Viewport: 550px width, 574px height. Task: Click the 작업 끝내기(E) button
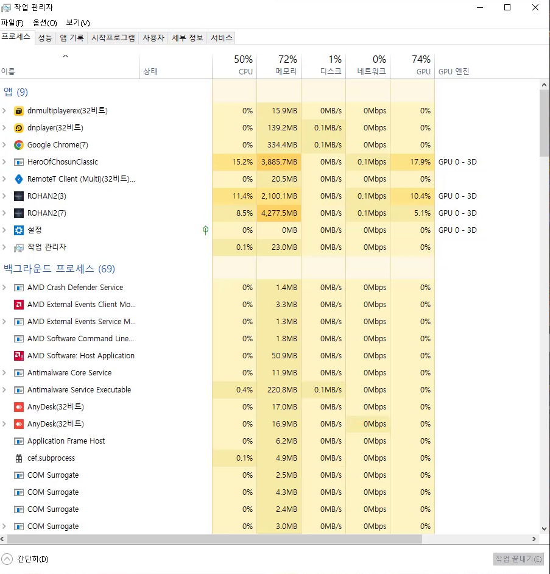[518, 559]
